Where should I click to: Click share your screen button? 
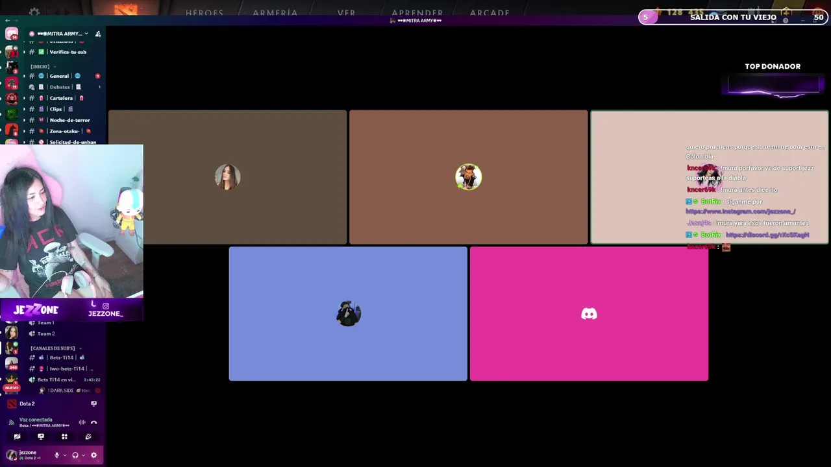(x=41, y=437)
